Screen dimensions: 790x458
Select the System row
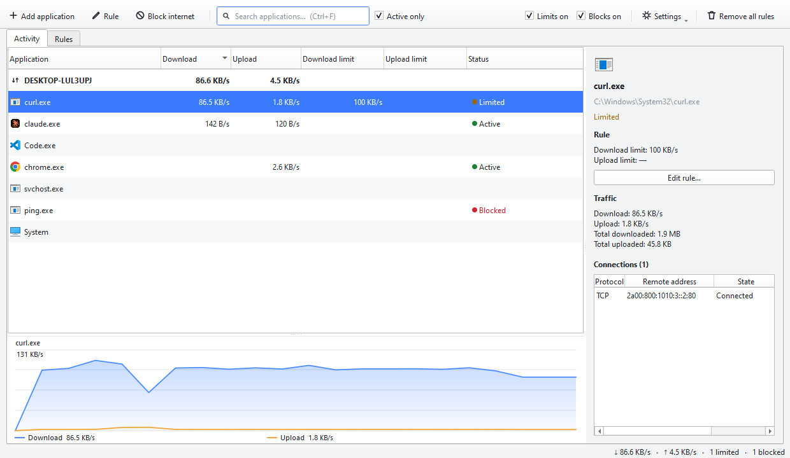296,232
